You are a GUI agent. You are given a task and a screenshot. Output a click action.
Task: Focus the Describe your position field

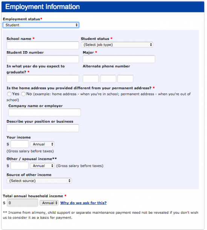click(x=43, y=128)
